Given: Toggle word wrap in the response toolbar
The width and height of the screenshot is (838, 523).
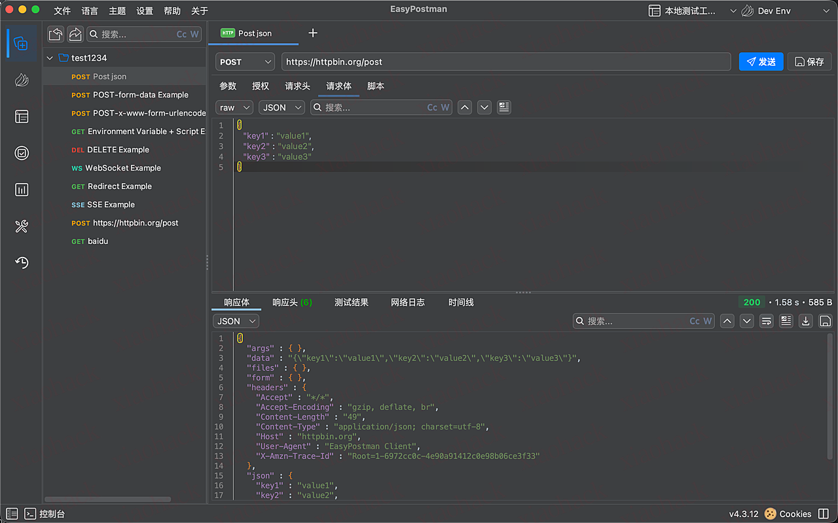Looking at the screenshot, I should (766, 321).
